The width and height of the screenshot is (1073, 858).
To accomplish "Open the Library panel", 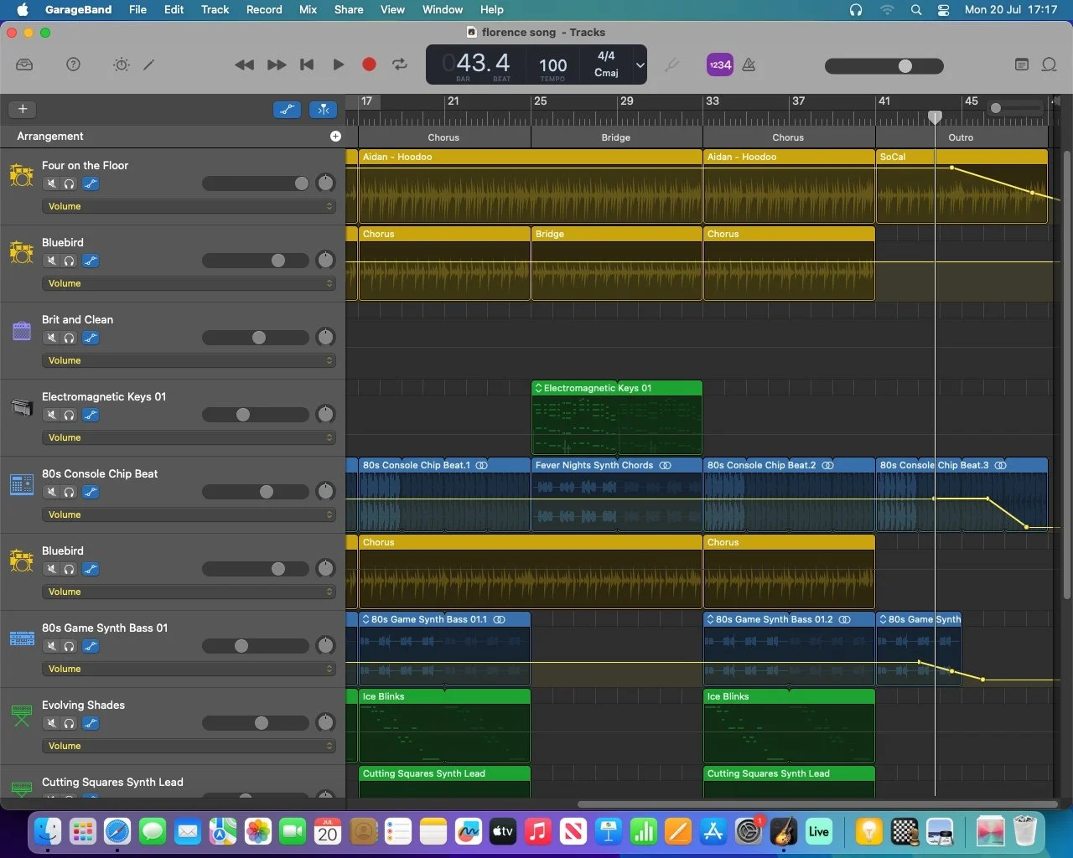I will tap(24, 65).
